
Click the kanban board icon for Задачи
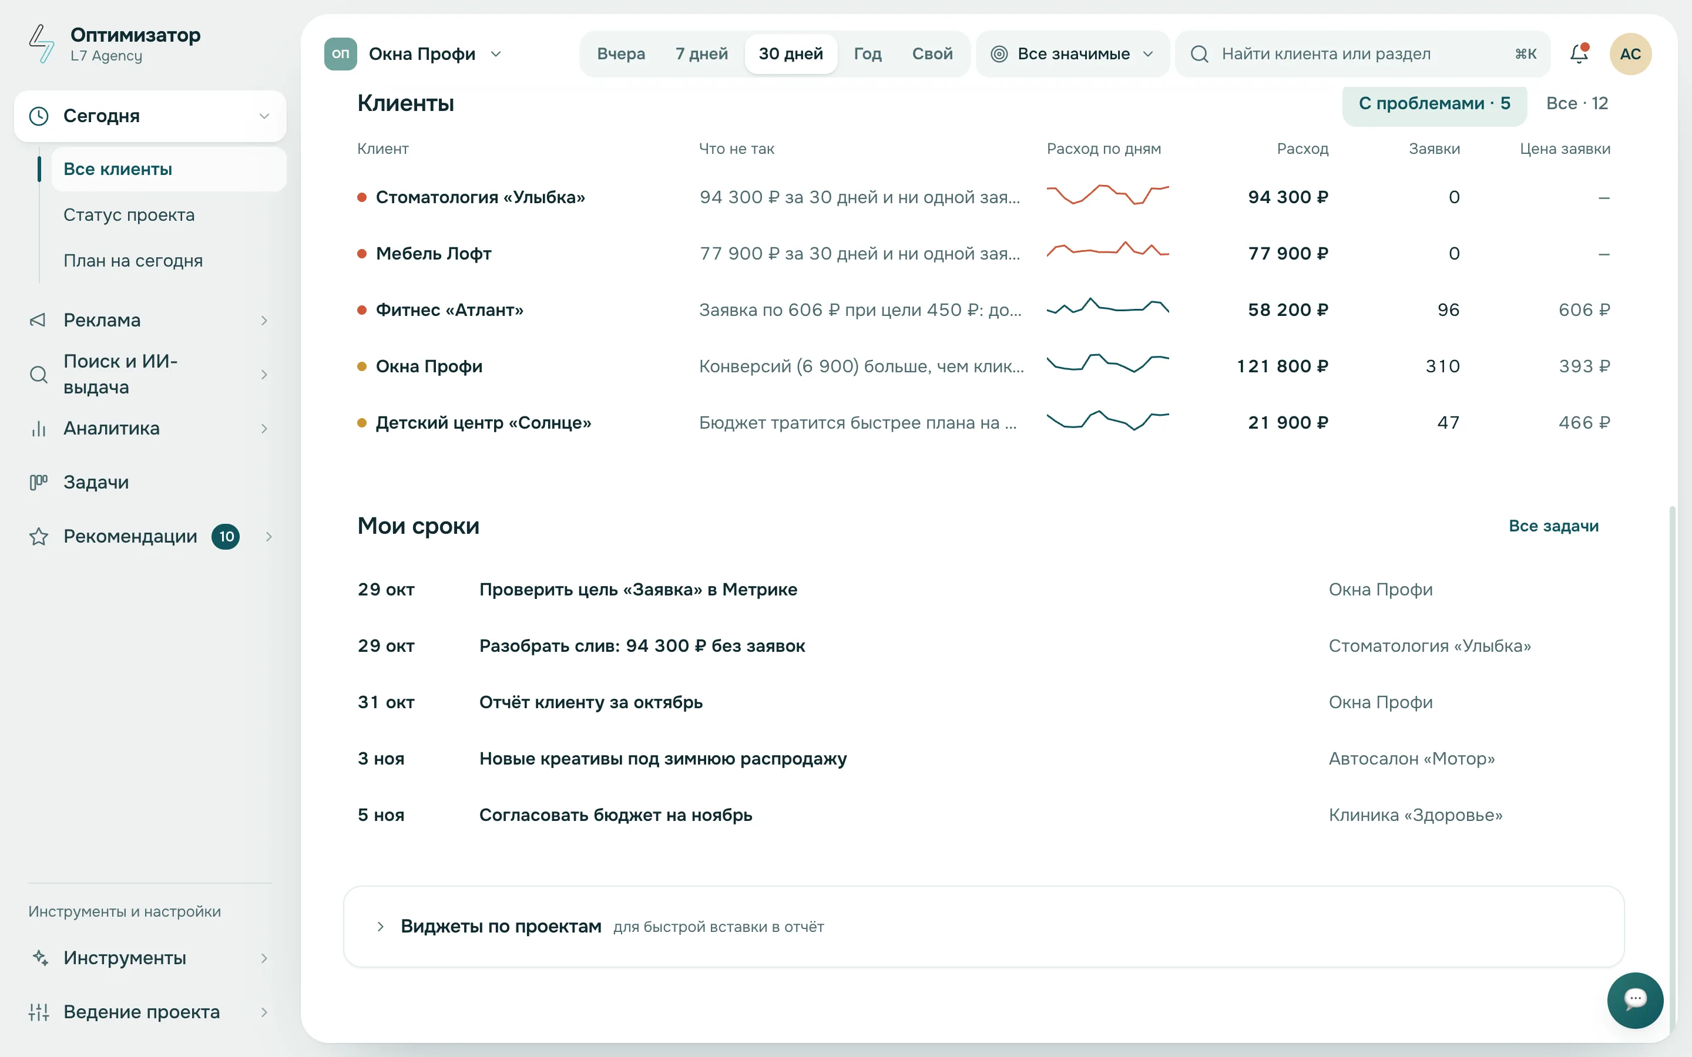38,482
